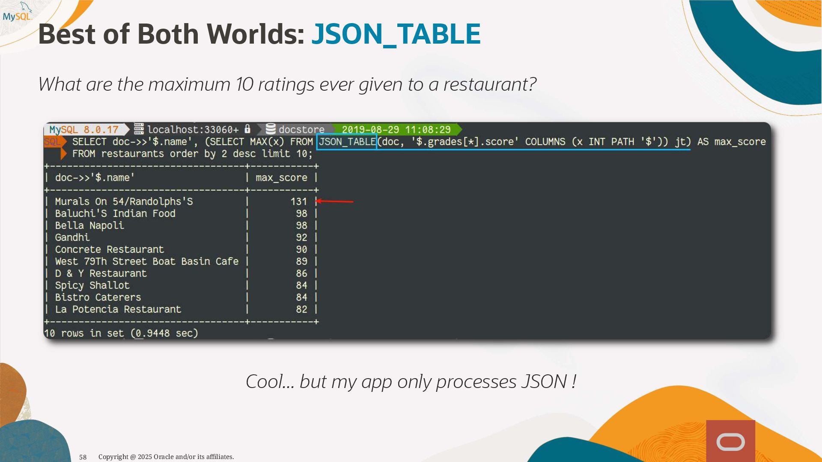The height and width of the screenshot is (462, 822).
Task: Click the lock icon after localhost:33060+
Action: 247,129
